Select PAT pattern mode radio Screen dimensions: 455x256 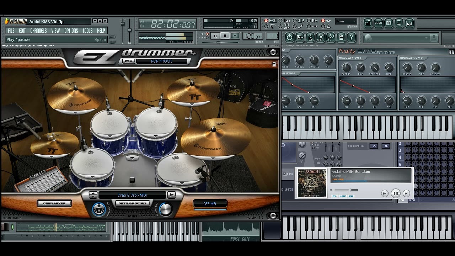[x=207, y=34]
